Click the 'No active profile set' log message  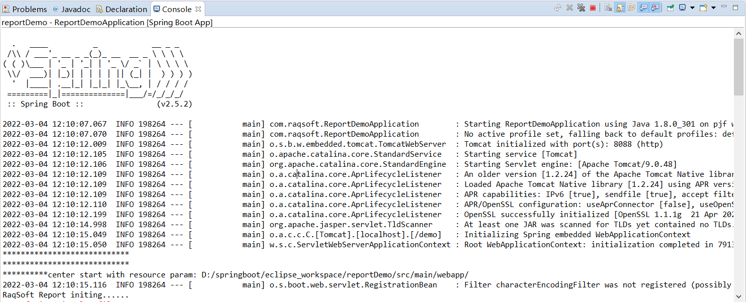[x=598, y=134]
